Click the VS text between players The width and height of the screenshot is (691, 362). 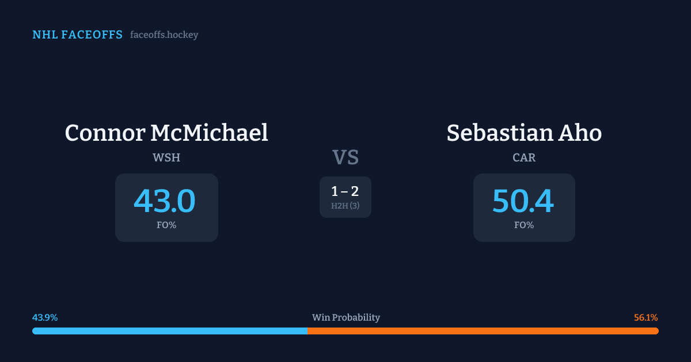tap(345, 157)
